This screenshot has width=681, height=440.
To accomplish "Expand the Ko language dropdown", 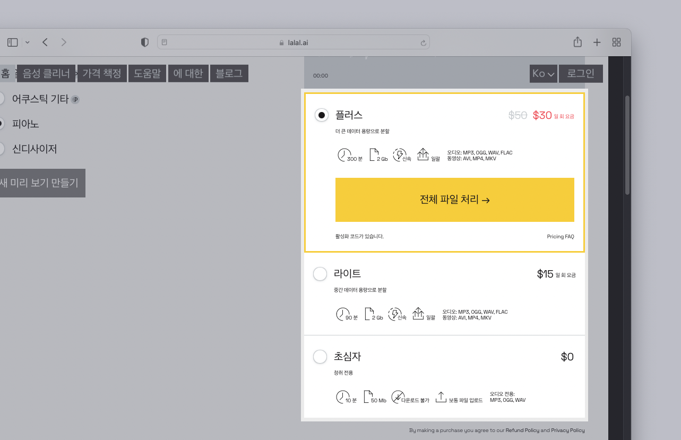I will (x=544, y=74).
